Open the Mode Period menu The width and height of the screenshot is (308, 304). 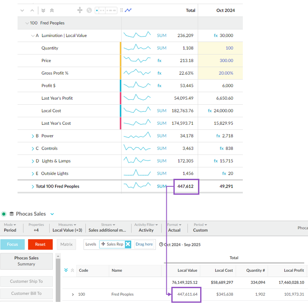coord(10,227)
